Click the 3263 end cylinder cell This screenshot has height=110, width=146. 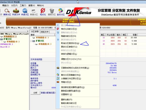click(113, 38)
